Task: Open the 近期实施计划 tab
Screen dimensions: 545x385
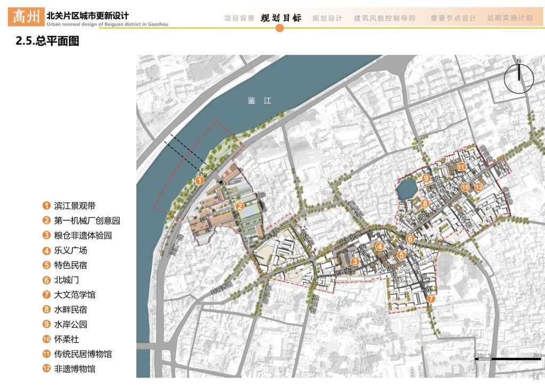Action: (x=509, y=18)
